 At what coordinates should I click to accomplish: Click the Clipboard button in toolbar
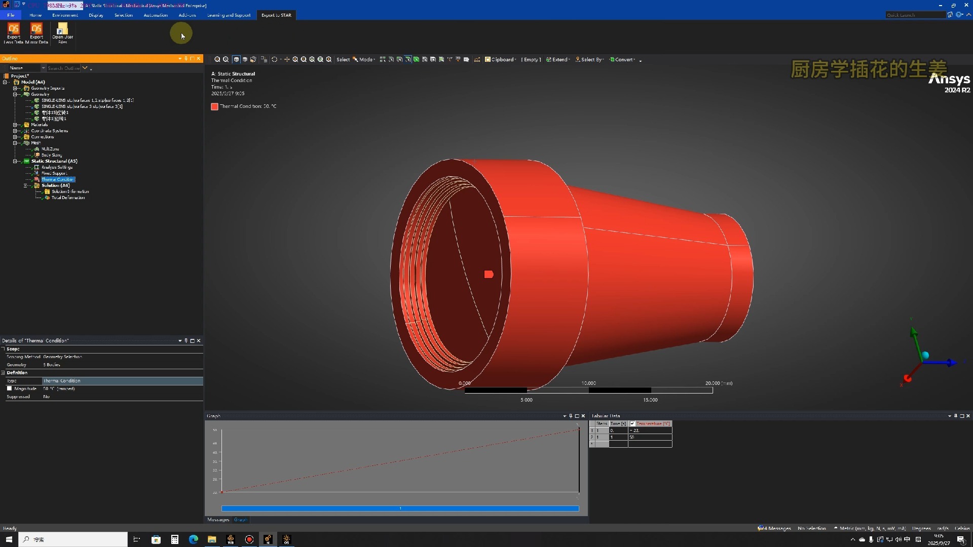pos(500,60)
